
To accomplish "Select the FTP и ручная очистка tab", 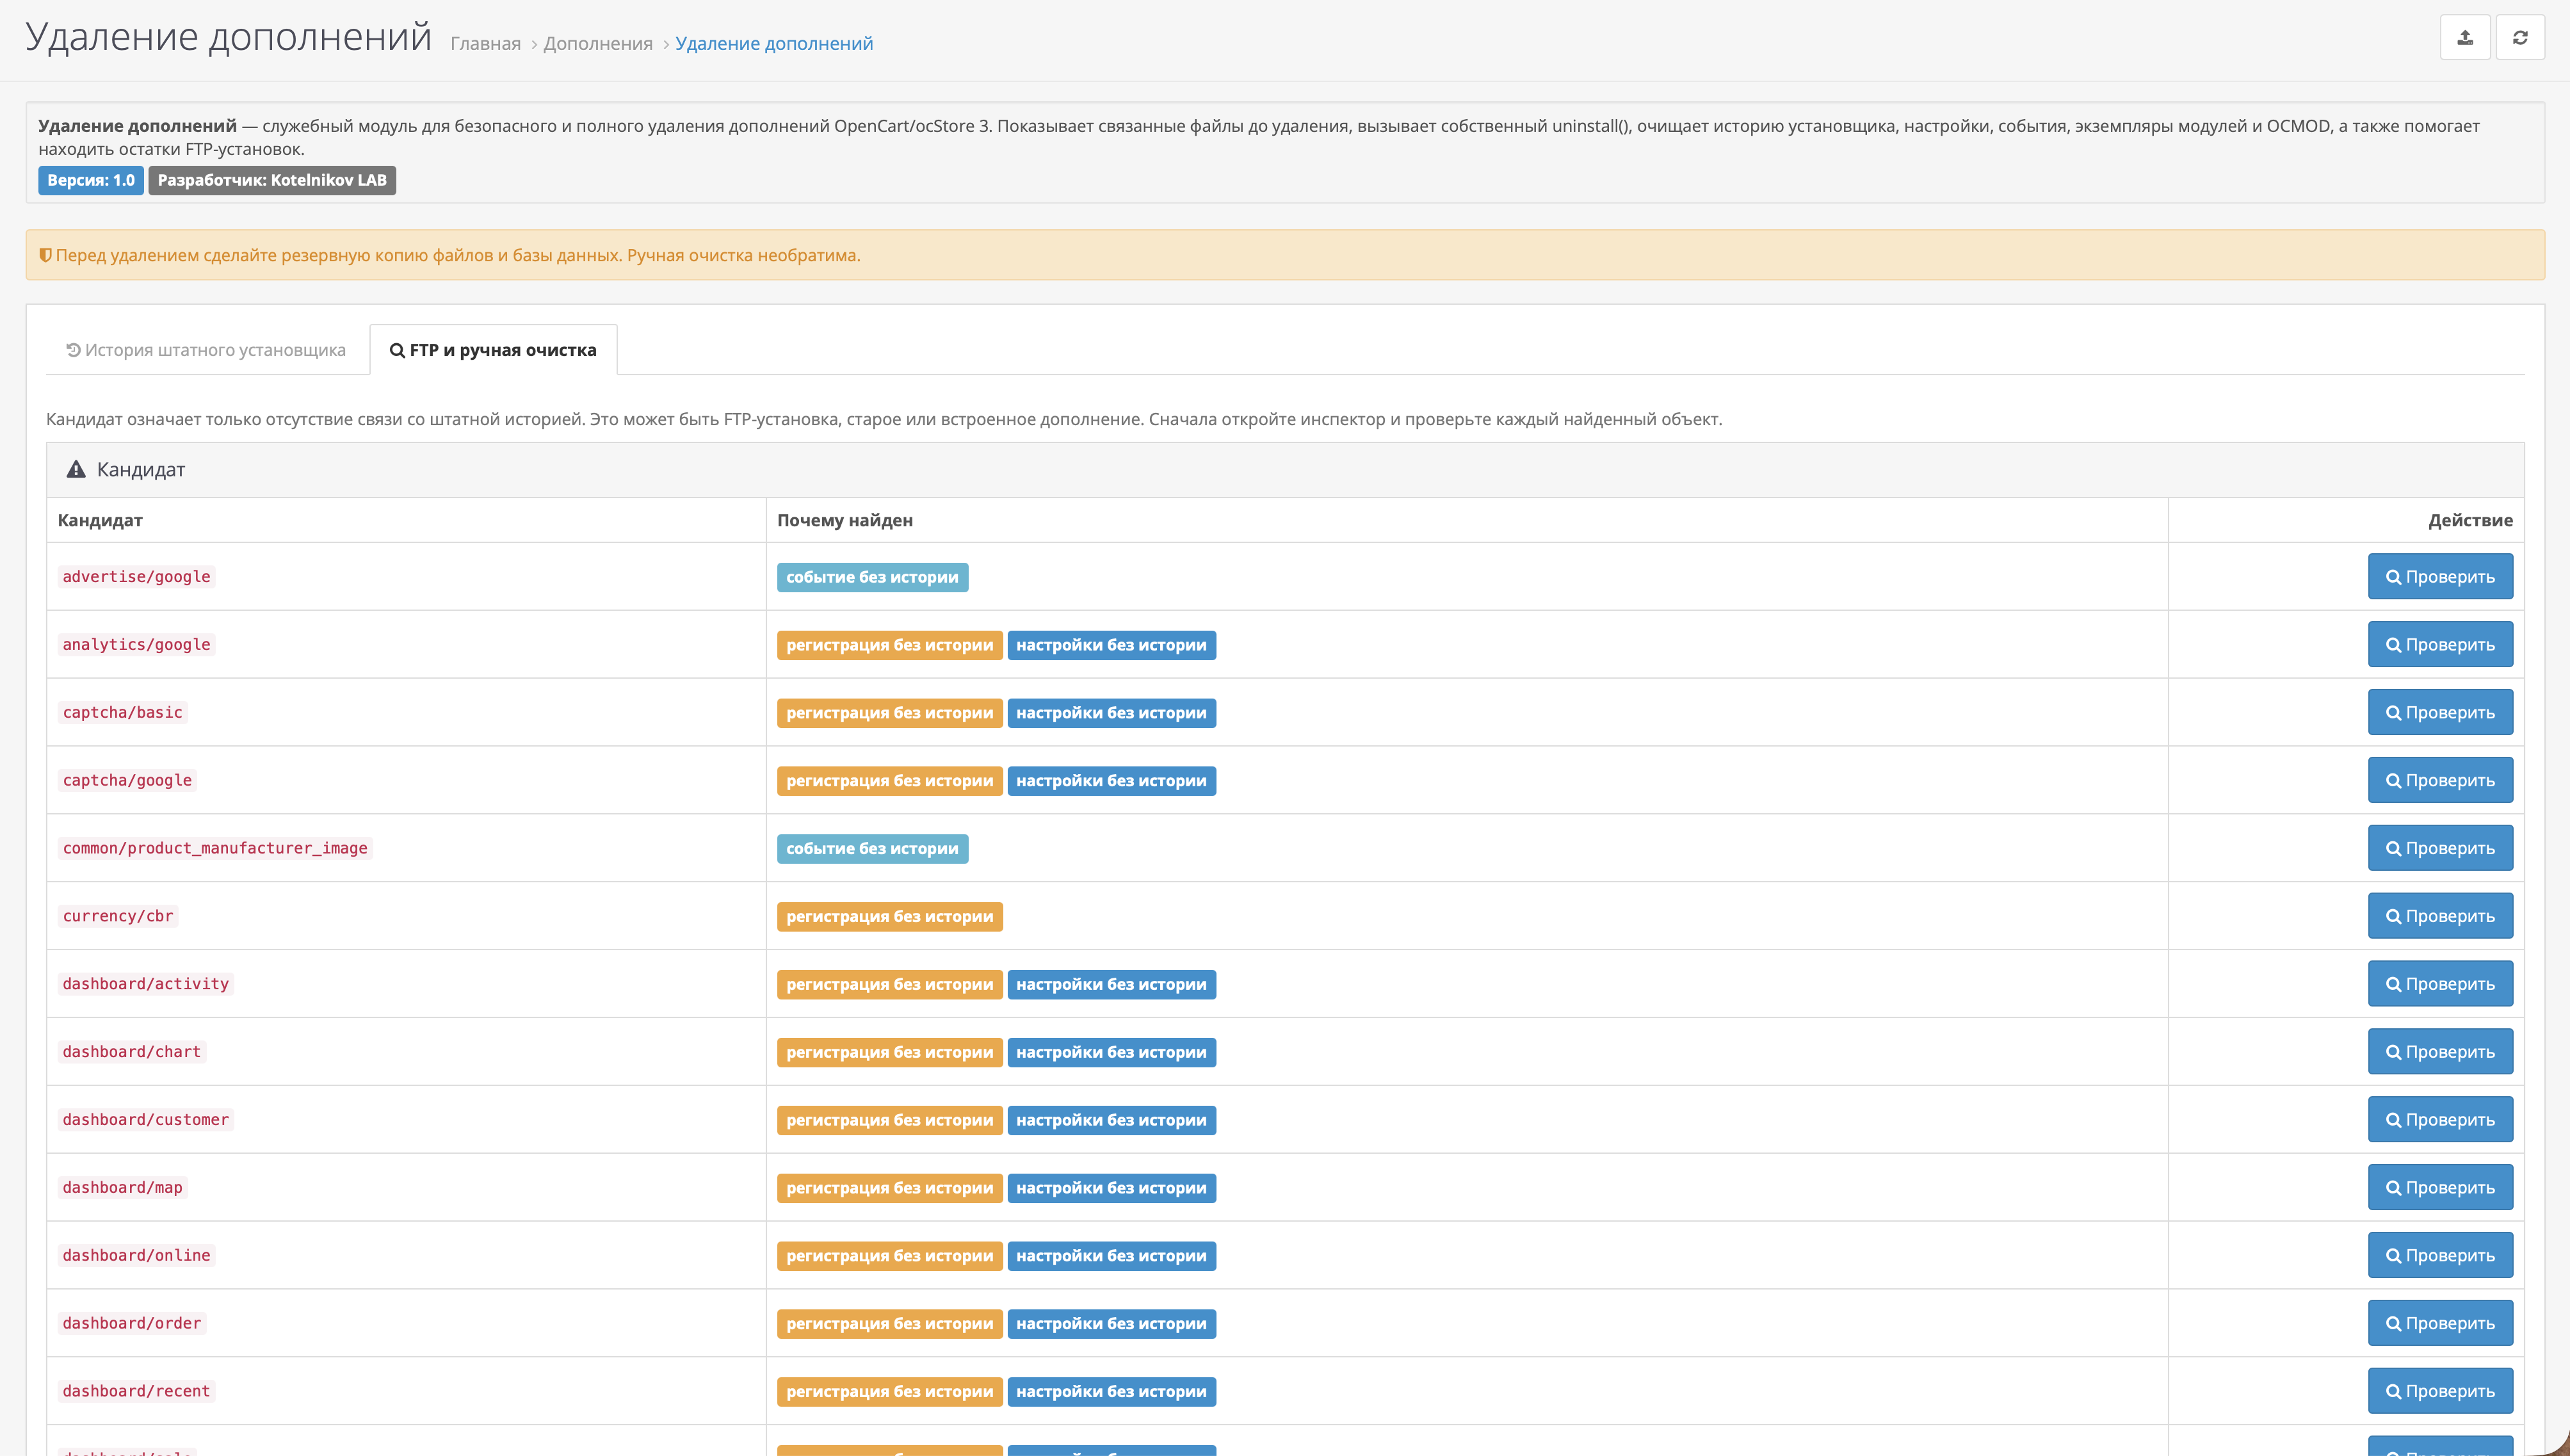I will [x=493, y=350].
